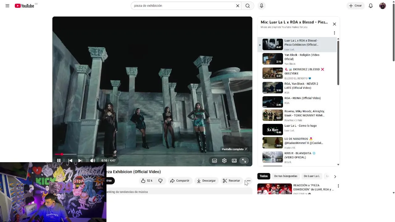
Task: Play Yan Block - Religión thumbnail
Action: click(272, 59)
